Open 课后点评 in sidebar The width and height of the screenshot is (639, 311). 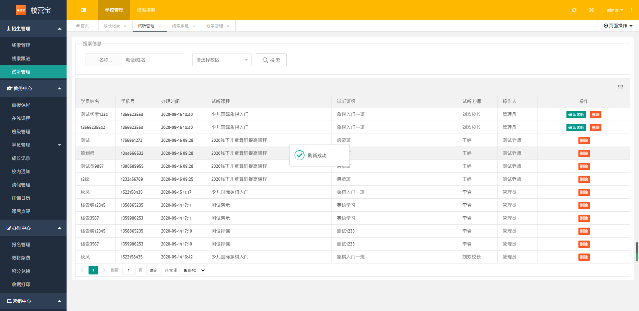(x=33, y=211)
